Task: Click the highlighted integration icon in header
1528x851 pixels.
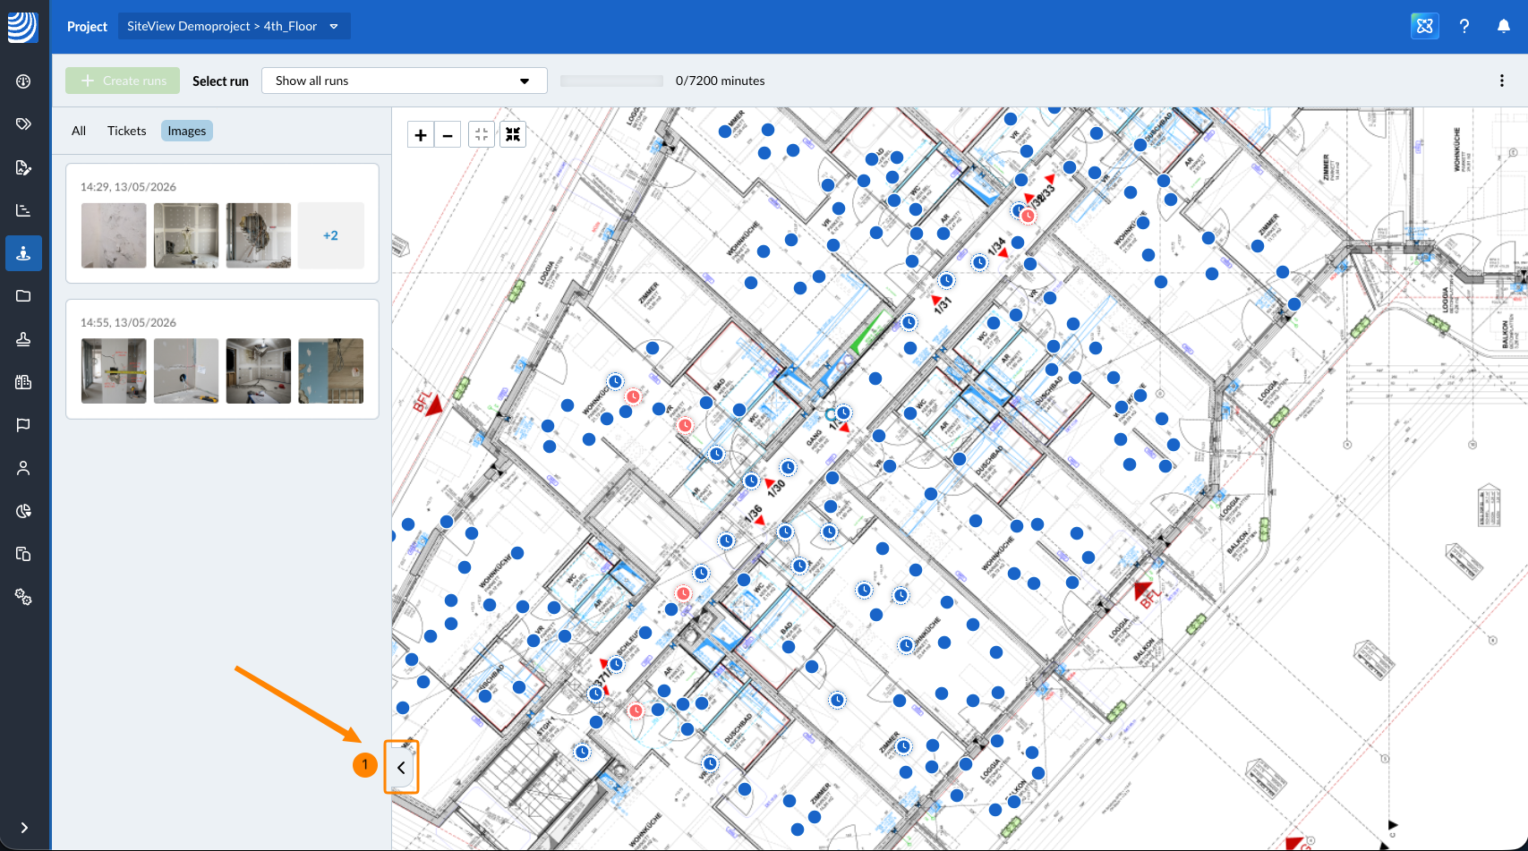Action: coord(1425,26)
